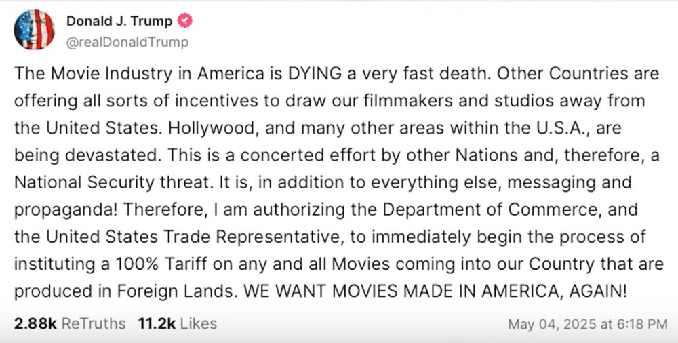
Task: Click the Donald J. Trump display name
Action: (119, 22)
